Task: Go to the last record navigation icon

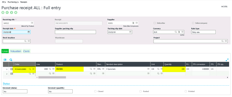Action: coord(16,13)
